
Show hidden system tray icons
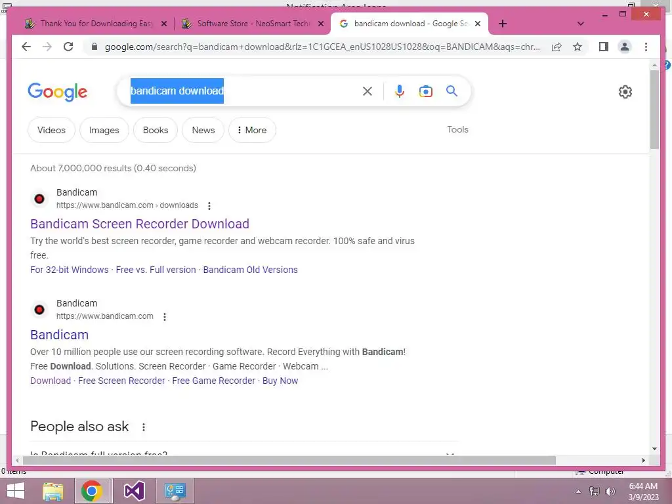(578, 492)
